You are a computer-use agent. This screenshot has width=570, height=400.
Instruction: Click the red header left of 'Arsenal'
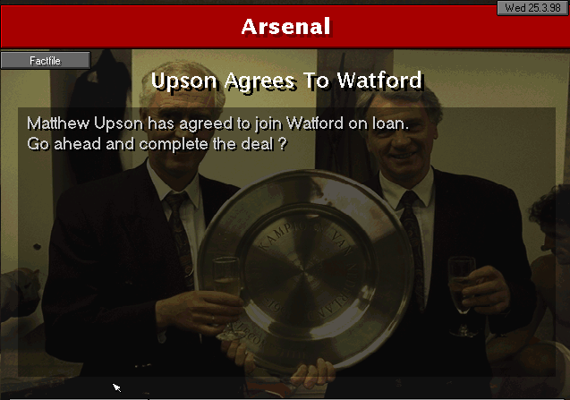[x=120, y=27]
